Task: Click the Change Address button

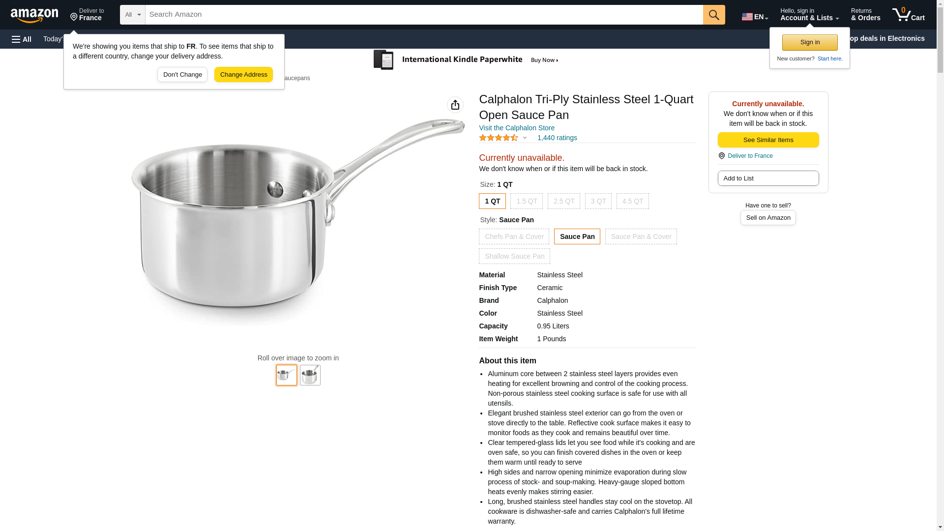Action: click(x=243, y=75)
